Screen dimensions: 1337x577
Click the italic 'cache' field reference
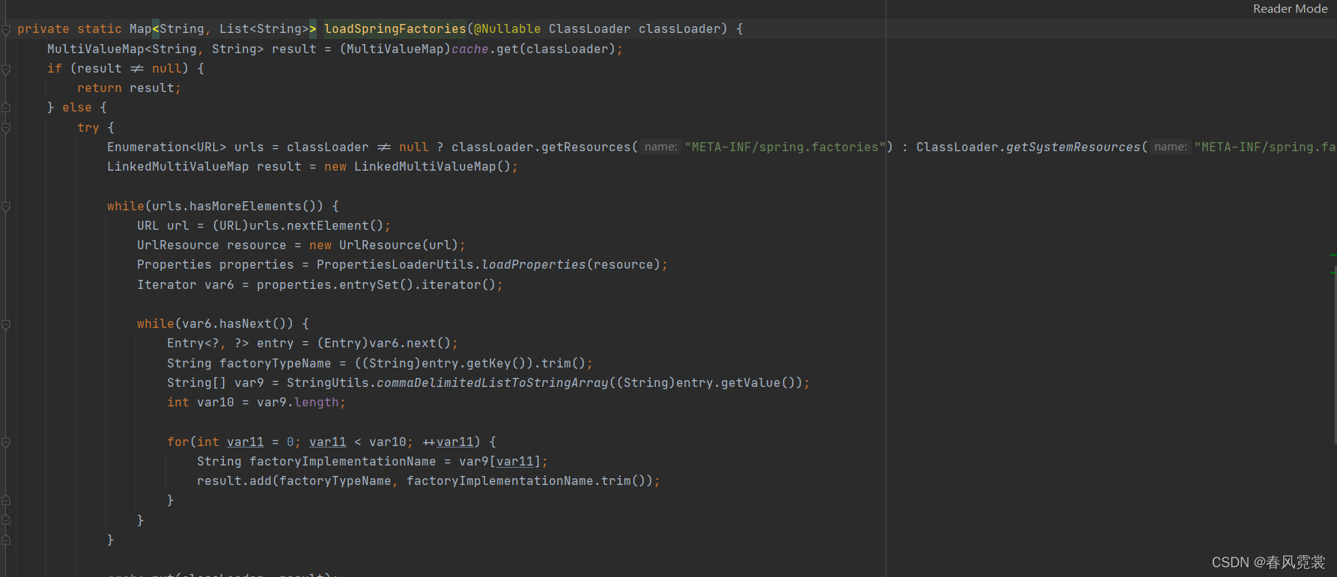coord(470,49)
